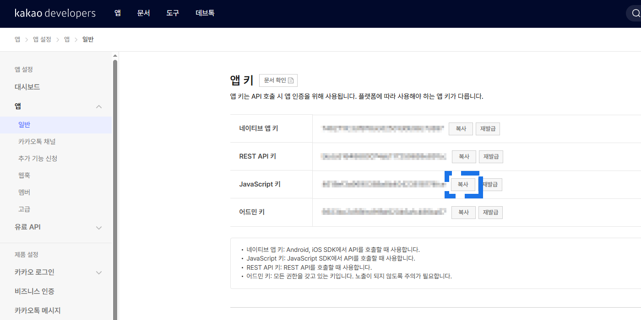Open the 앱 menu in top navigation
The width and height of the screenshot is (641, 320).
coord(118,13)
